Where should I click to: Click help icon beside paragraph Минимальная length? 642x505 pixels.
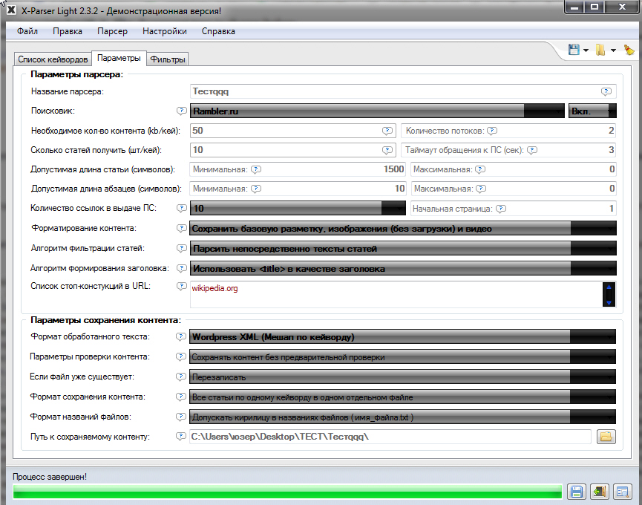[256, 189]
